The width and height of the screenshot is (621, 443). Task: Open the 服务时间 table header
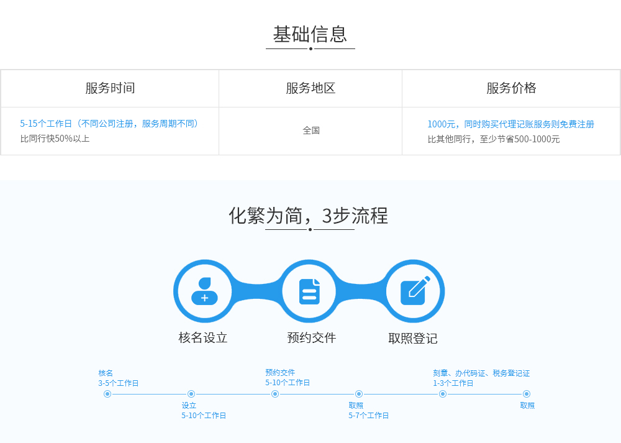109,88
